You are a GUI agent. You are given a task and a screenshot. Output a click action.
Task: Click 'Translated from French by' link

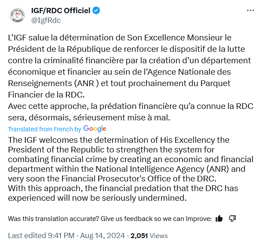point(44,129)
